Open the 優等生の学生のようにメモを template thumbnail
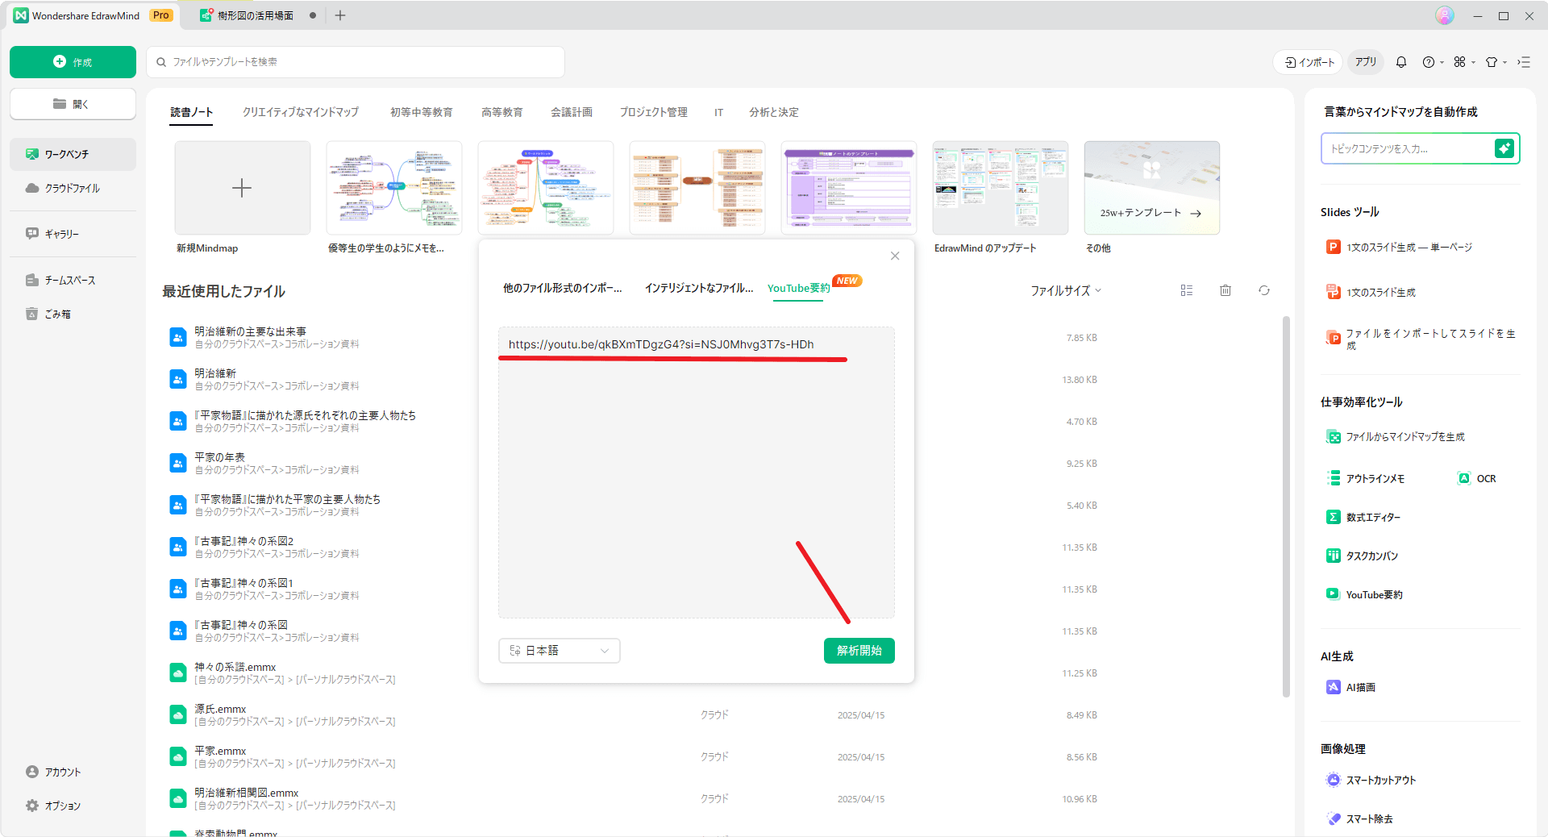The height and width of the screenshot is (837, 1548). tap(394, 188)
